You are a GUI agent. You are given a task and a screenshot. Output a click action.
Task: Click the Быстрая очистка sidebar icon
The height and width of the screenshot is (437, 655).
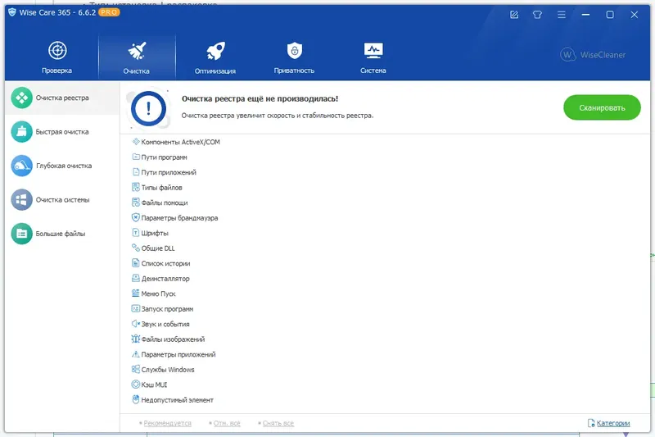click(22, 132)
